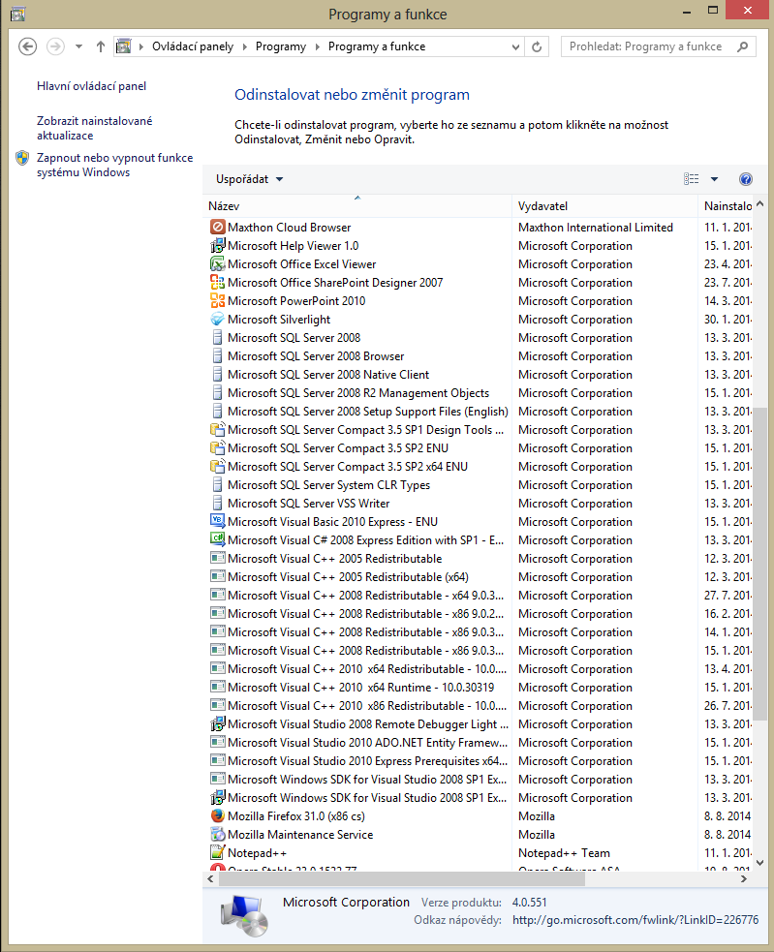Viewport: 774px width, 952px height.
Task: Click the horizontal scrollbar thumb
Action: 401,878
